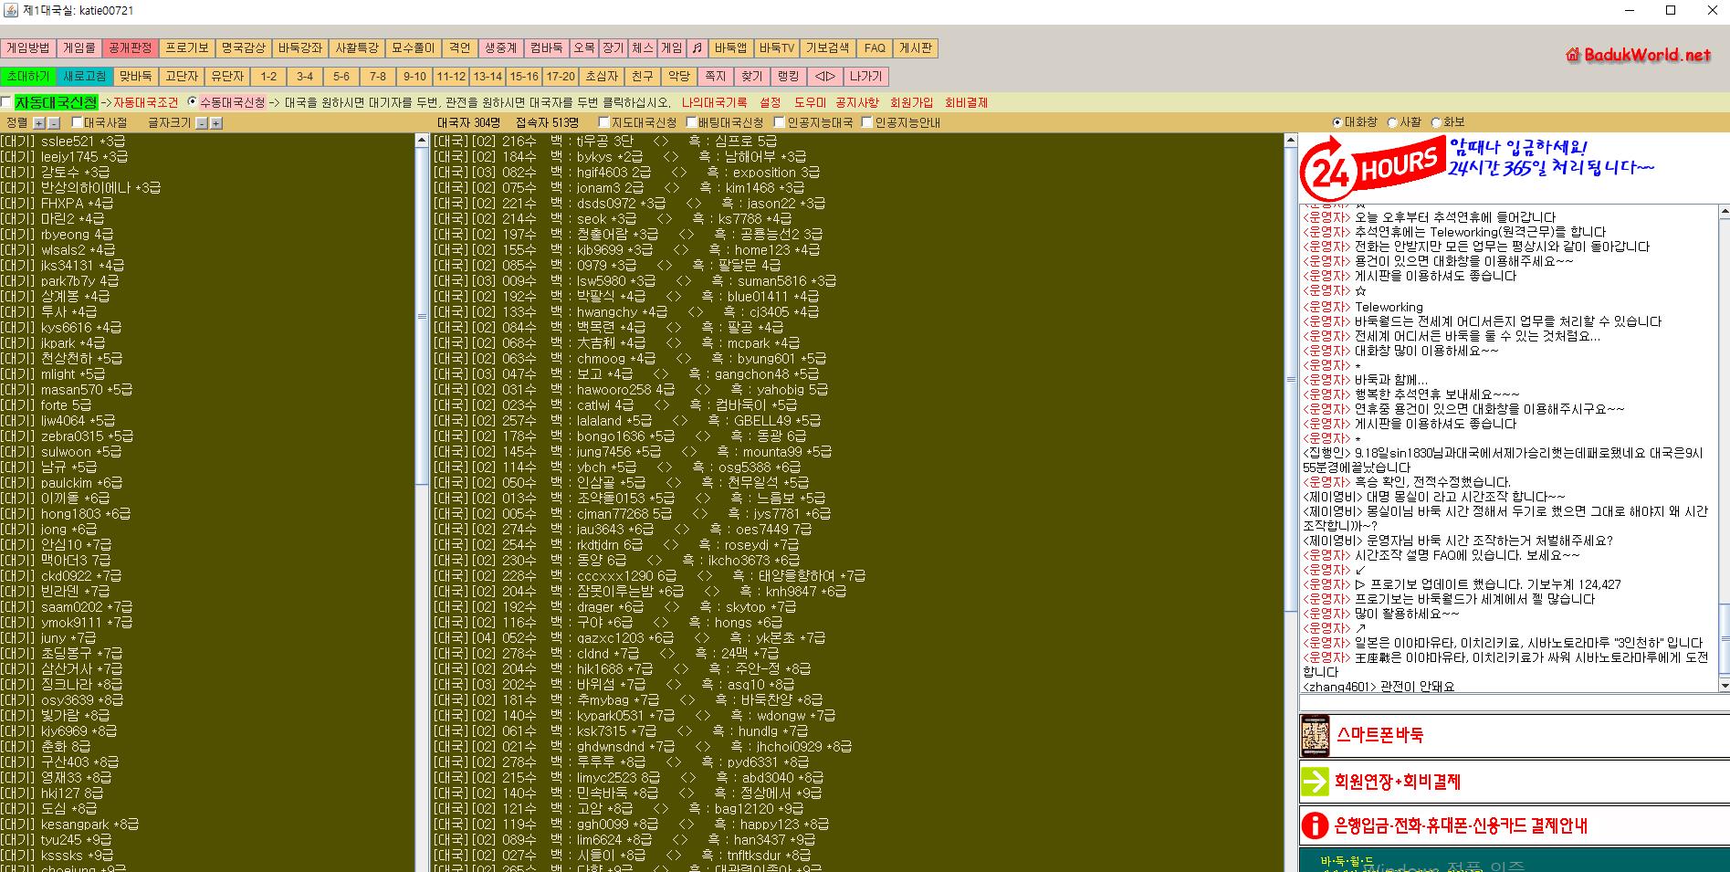Click the chat message input field
Screen dimensions: 1730x872
[1514, 703]
